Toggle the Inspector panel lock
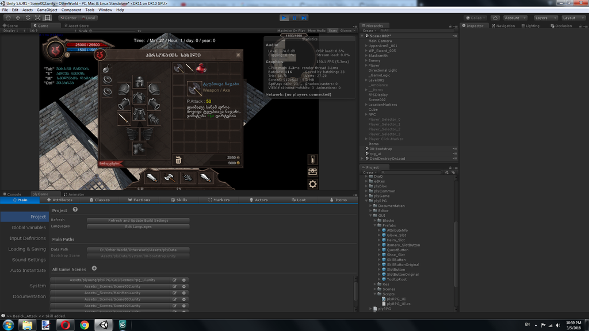 (x=580, y=26)
